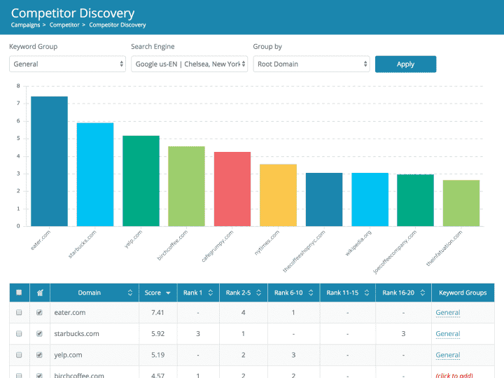Viewport: 504px width, 378px height.
Task: Open General keyword group link for yelp.com
Action: [447, 355]
